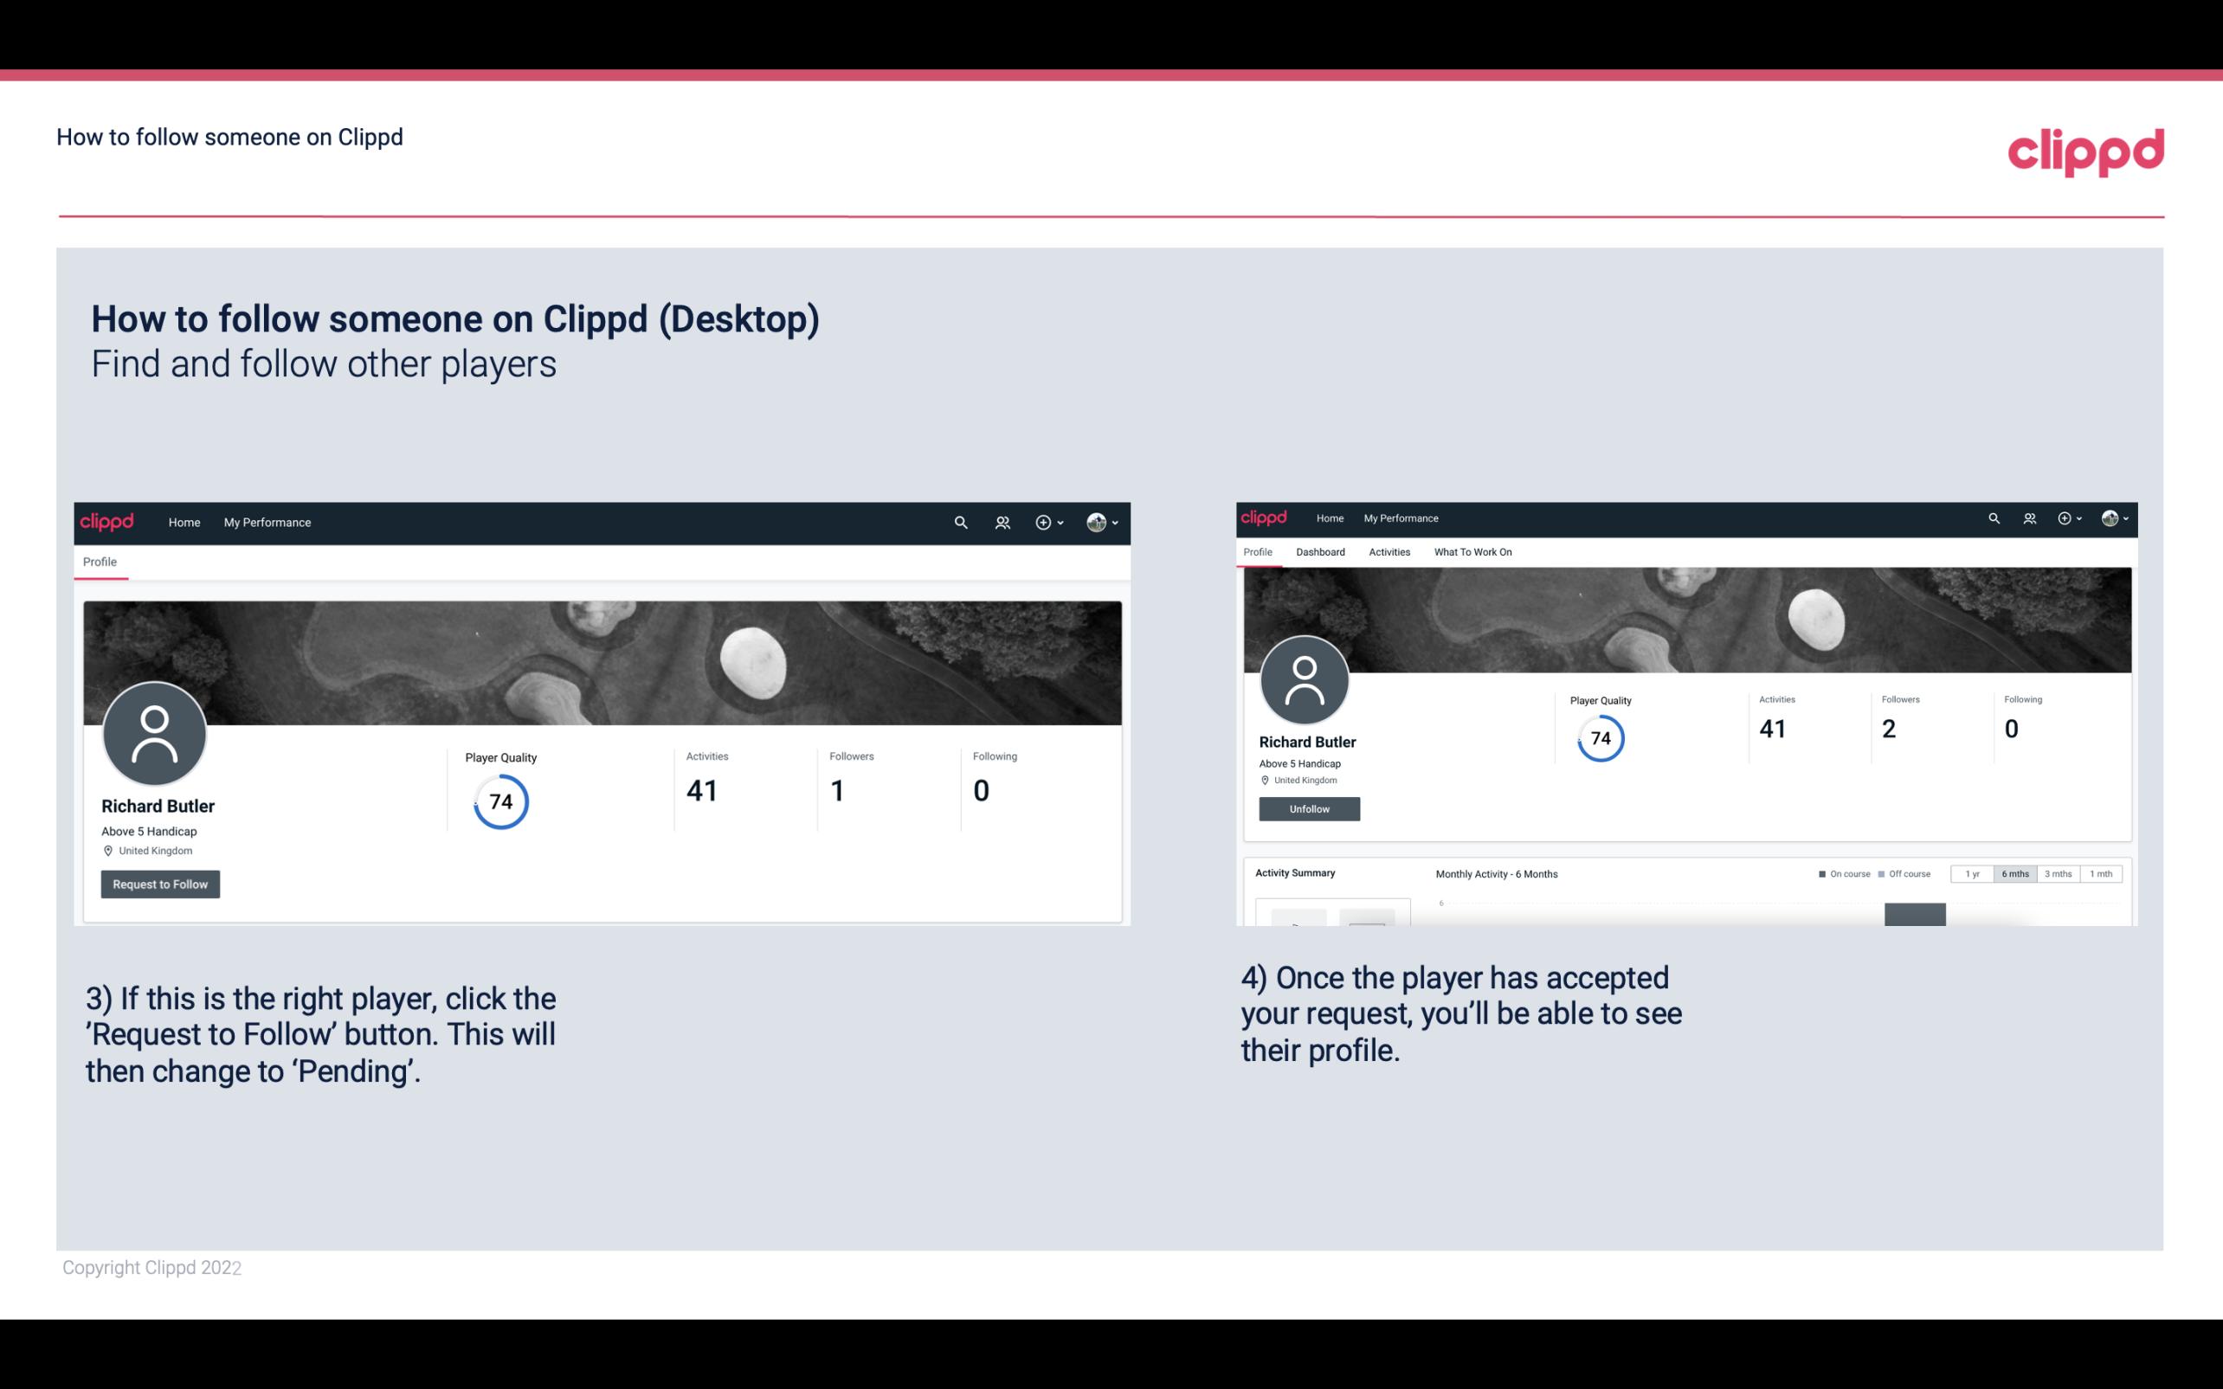
Task: Click the Player Quality score circle 74
Action: click(499, 801)
